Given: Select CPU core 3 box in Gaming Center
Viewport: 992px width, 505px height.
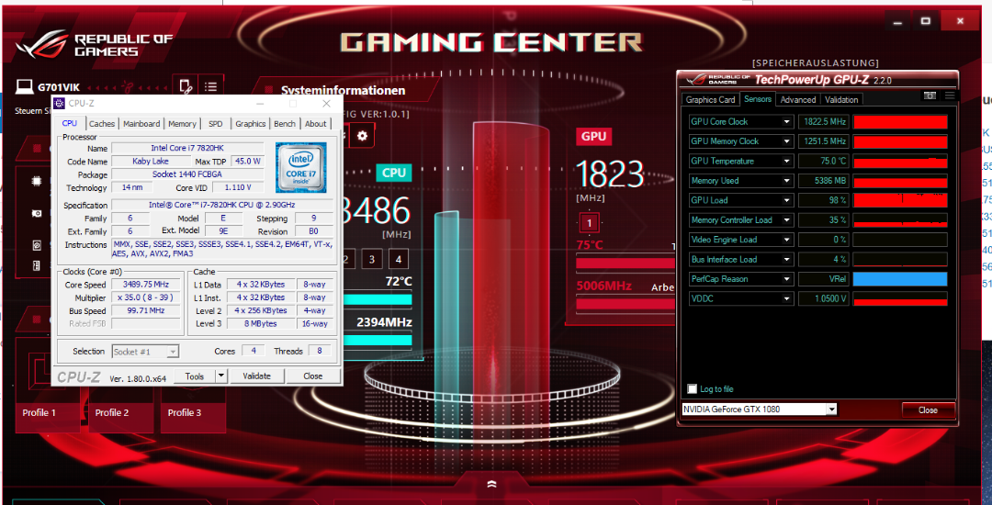Looking at the screenshot, I should [372, 259].
